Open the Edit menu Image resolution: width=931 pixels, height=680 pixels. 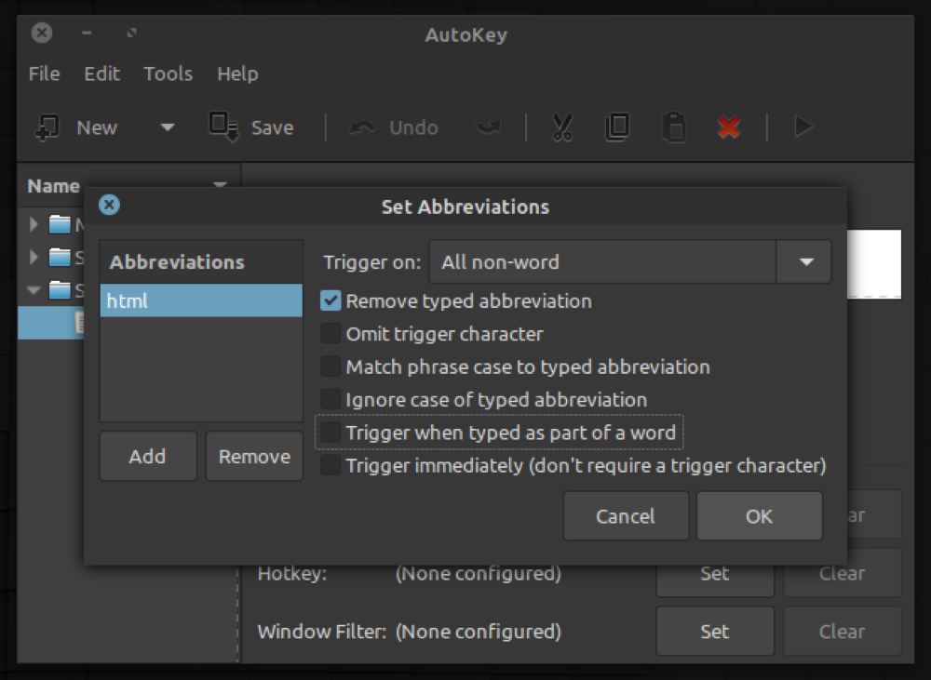tap(101, 73)
